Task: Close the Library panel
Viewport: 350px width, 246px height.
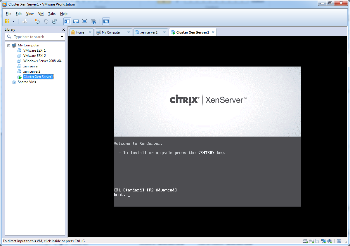Action: pyautogui.click(x=64, y=29)
